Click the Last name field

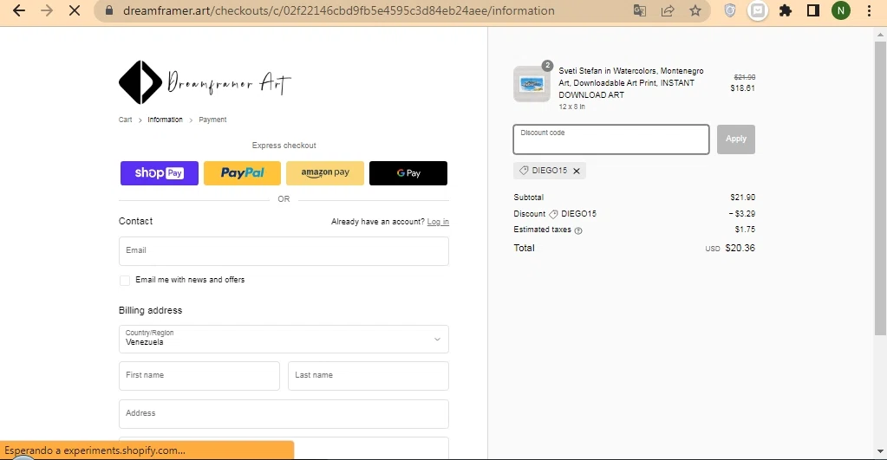(x=368, y=376)
